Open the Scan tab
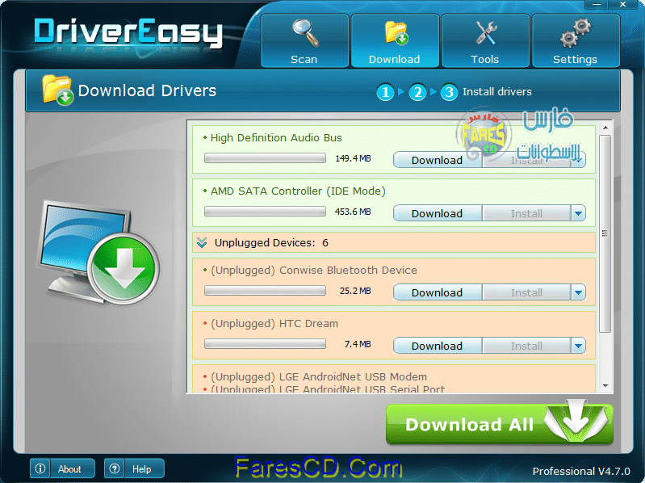 pos(304,40)
